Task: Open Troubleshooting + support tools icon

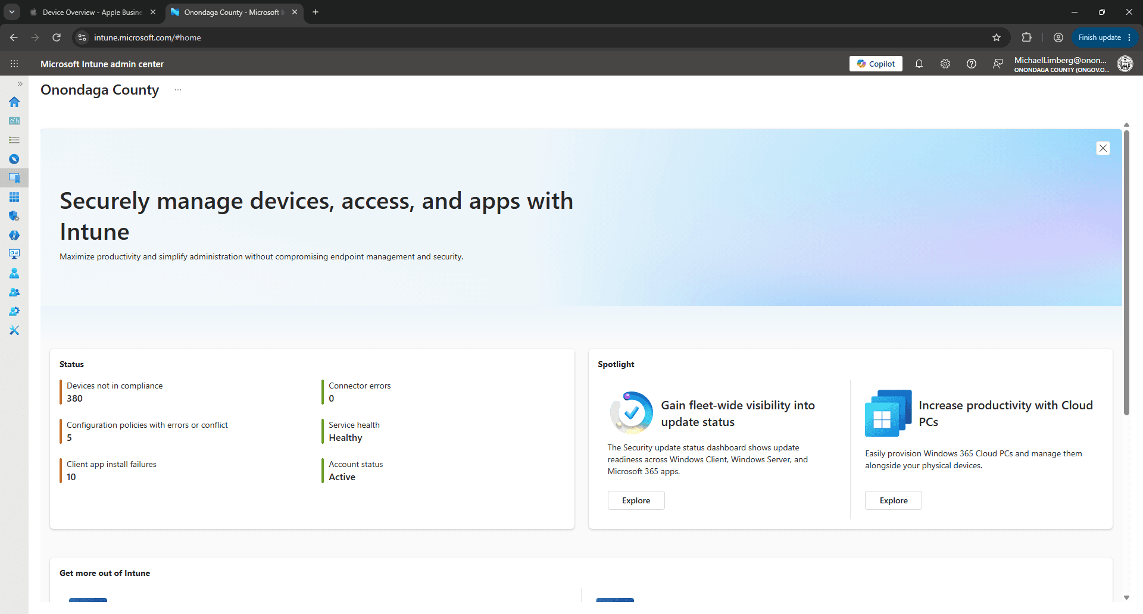Action: point(14,330)
